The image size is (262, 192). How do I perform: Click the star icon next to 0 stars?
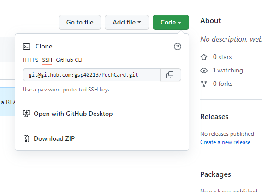pyautogui.click(x=204, y=57)
